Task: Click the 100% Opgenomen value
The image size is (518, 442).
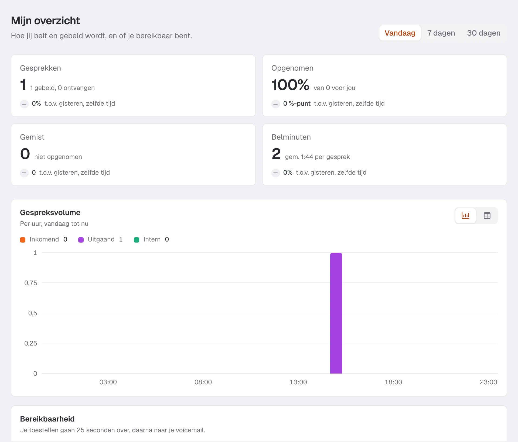Action: 290,85
